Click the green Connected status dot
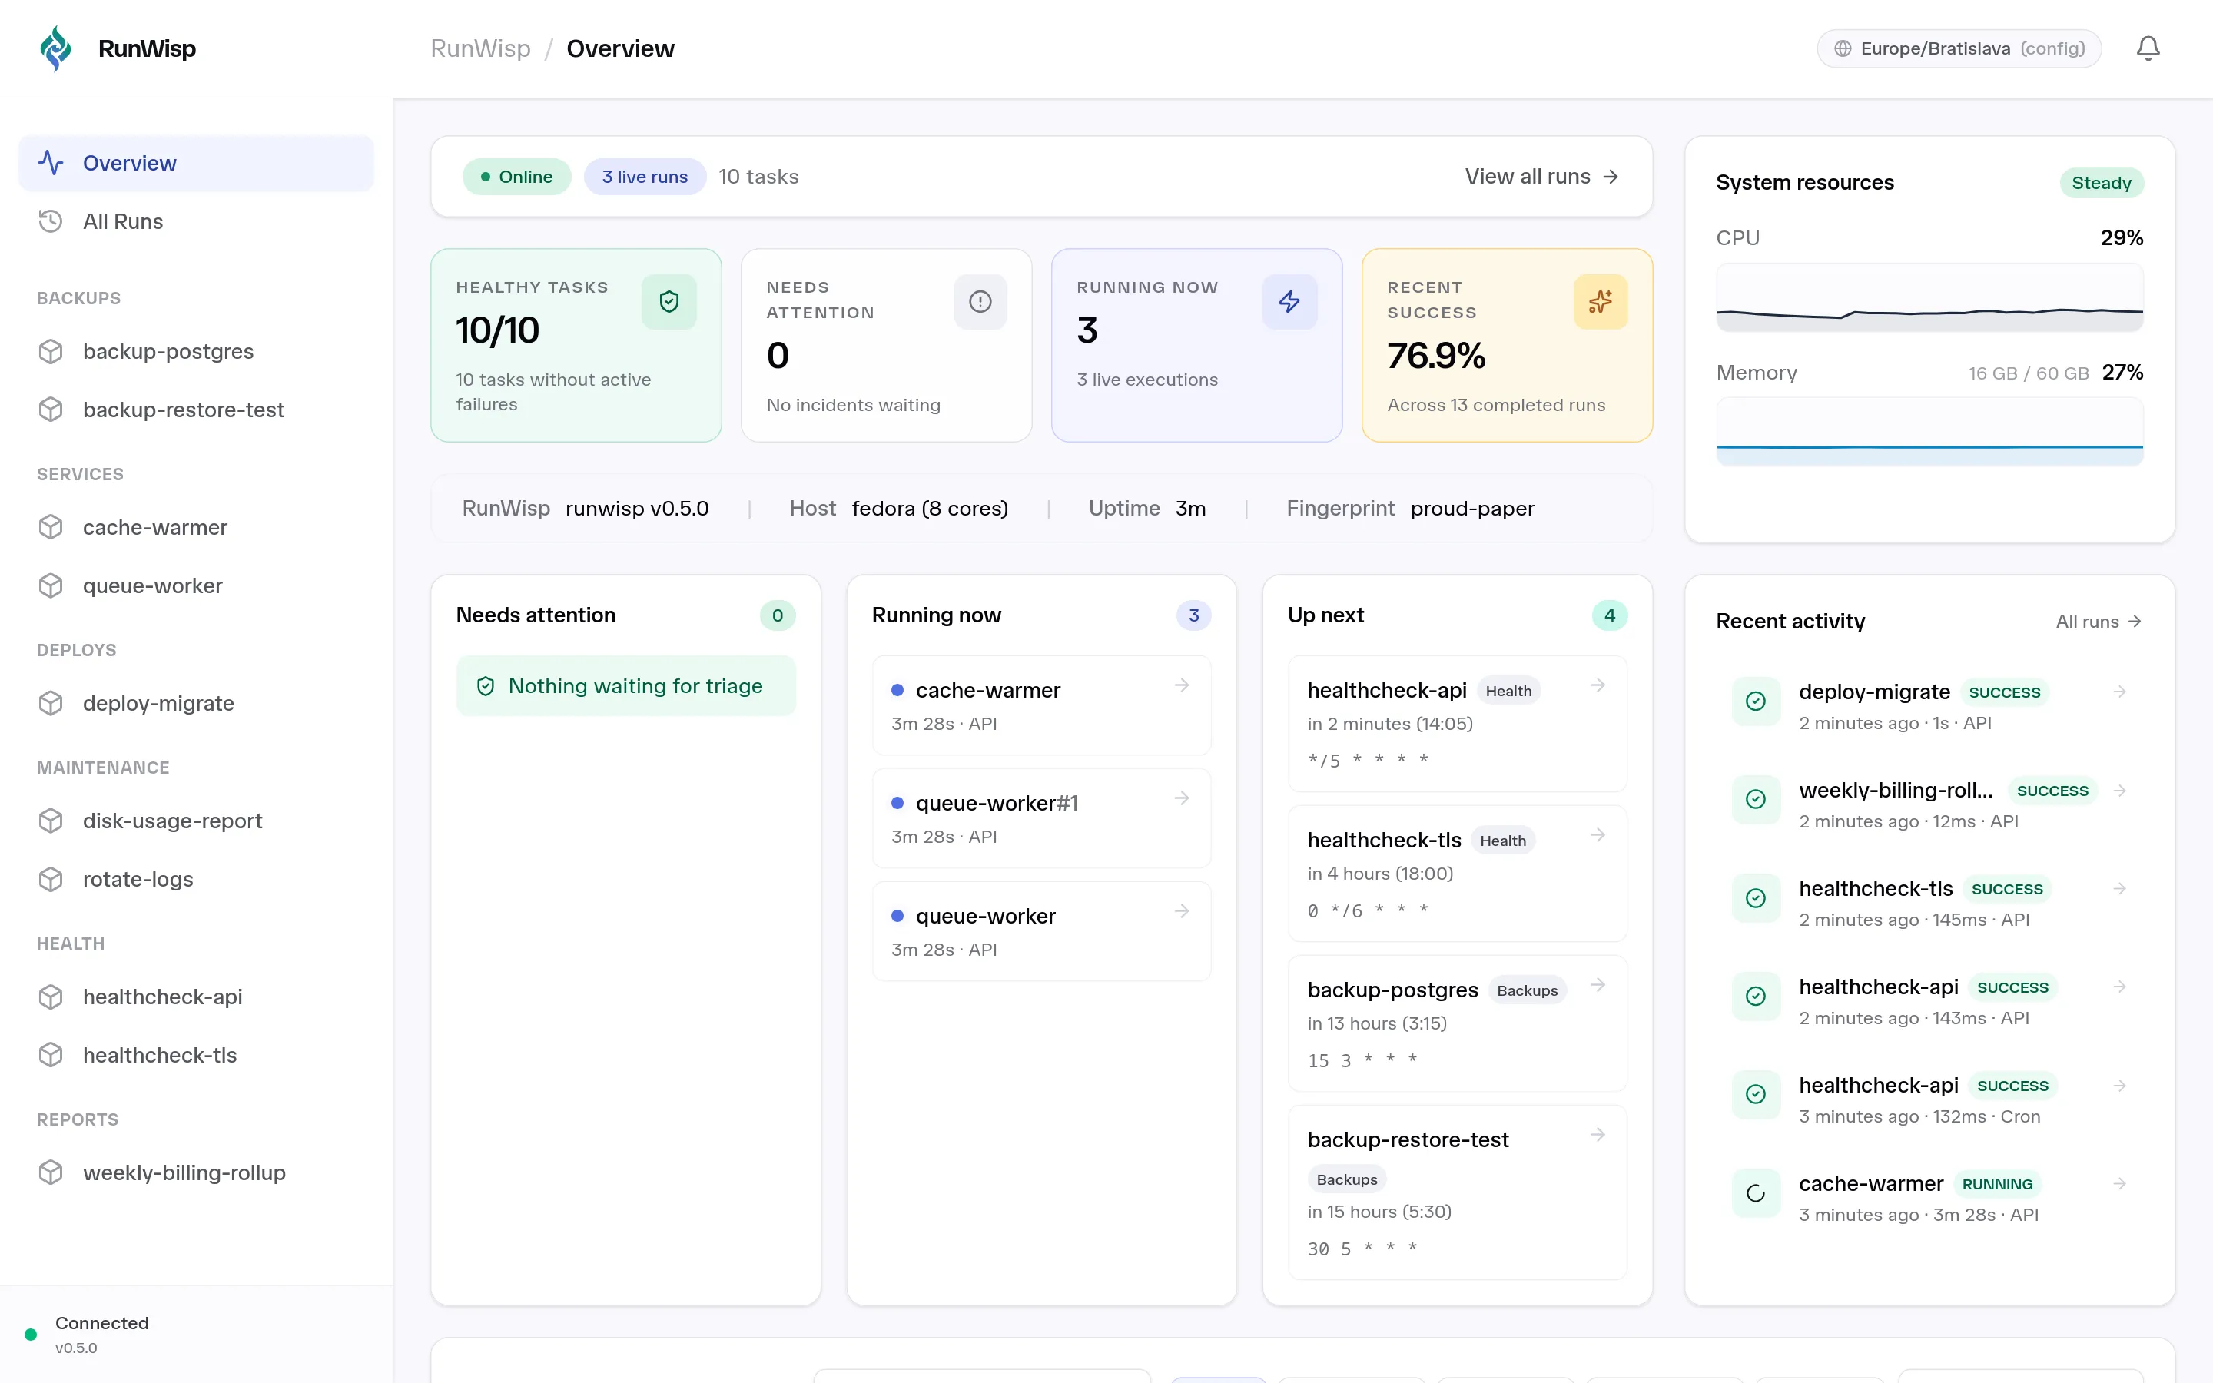This screenshot has width=2213, height=1383. tap(30, 1335)
